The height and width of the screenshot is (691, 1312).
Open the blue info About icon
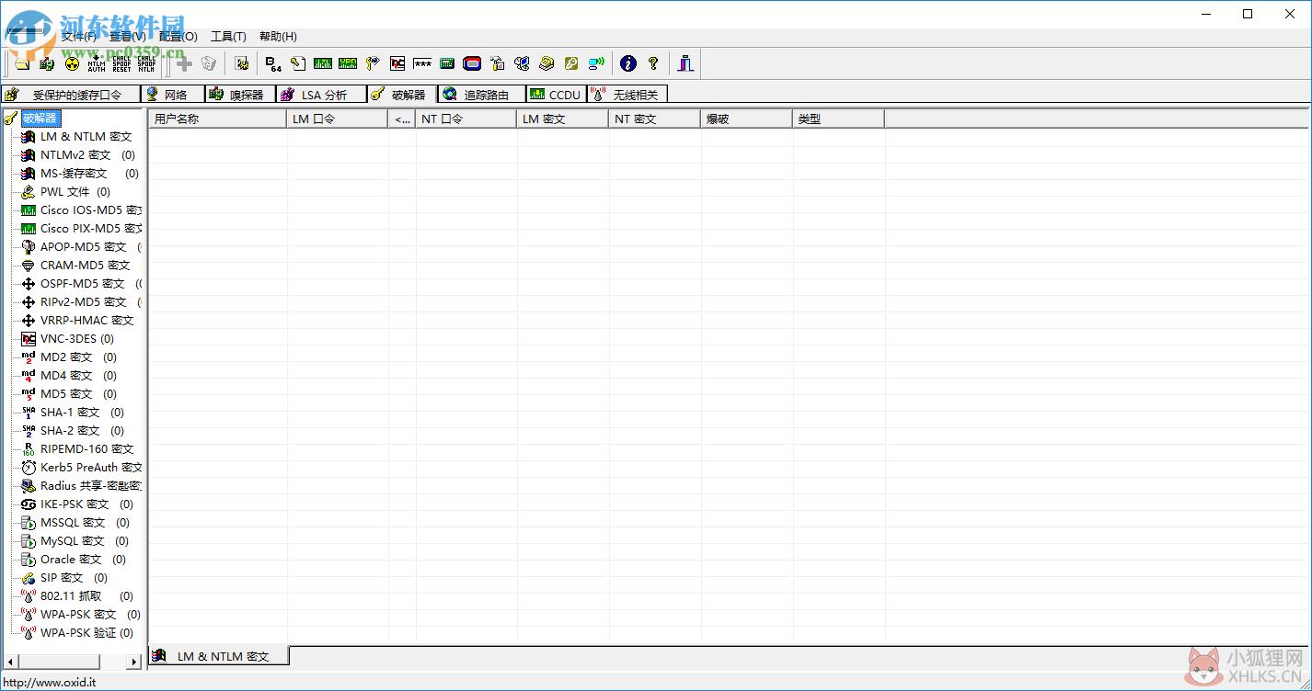point(628,63)
